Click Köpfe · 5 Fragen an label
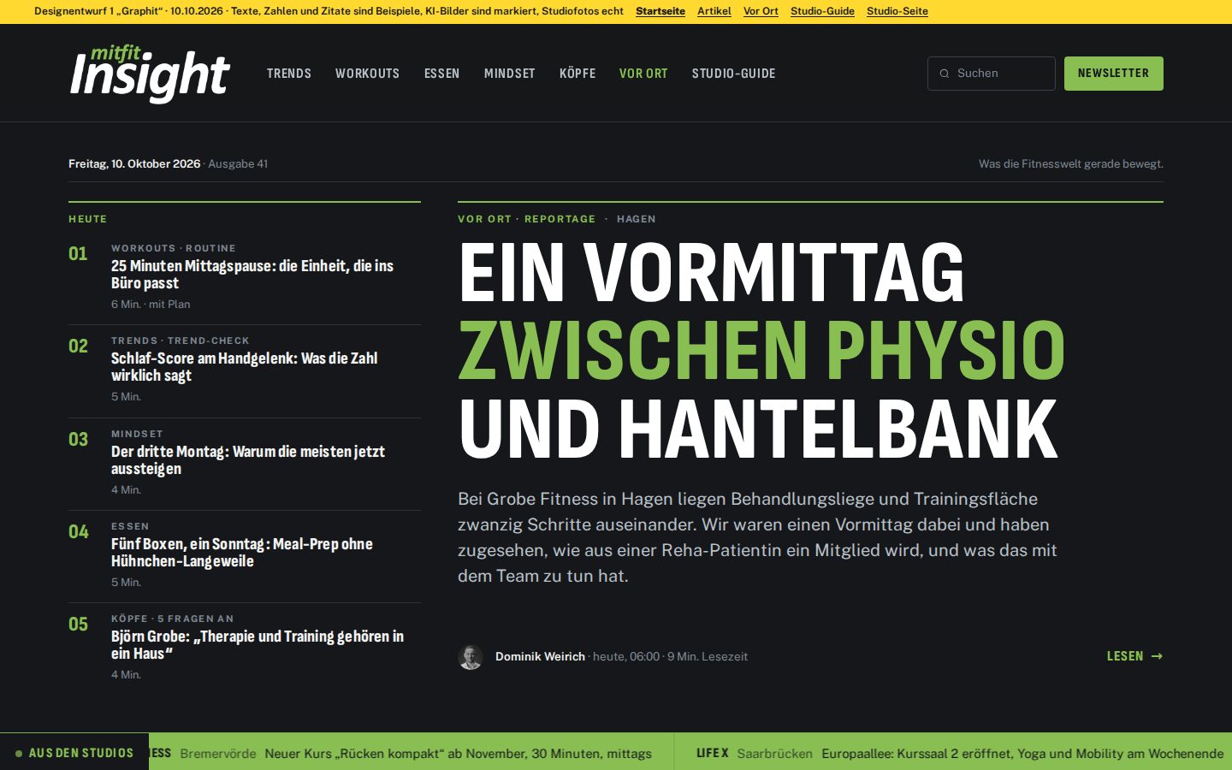Image resolution: width=1232 pixels, height=770 pixels. [x=172, y=619]
